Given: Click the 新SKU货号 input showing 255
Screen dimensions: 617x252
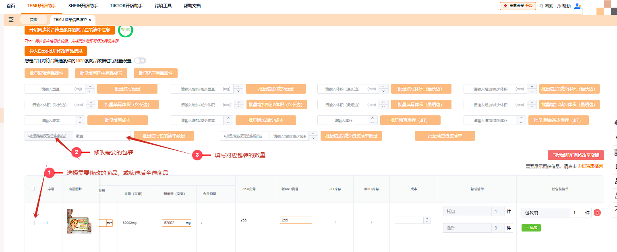Looking at the screenshot, I should 296,220.
